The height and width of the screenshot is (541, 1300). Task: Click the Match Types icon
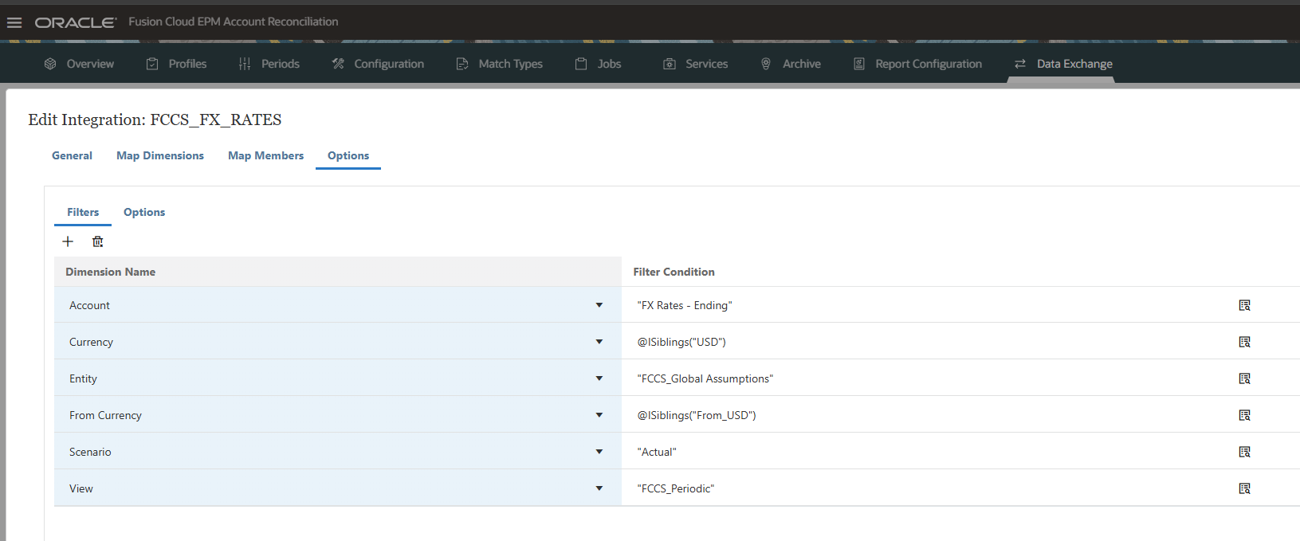click(x=462, y=64)
